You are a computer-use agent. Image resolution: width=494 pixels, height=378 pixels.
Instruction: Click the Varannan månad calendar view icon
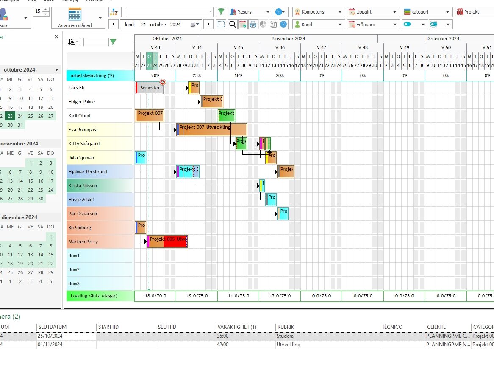click(75, 14)
